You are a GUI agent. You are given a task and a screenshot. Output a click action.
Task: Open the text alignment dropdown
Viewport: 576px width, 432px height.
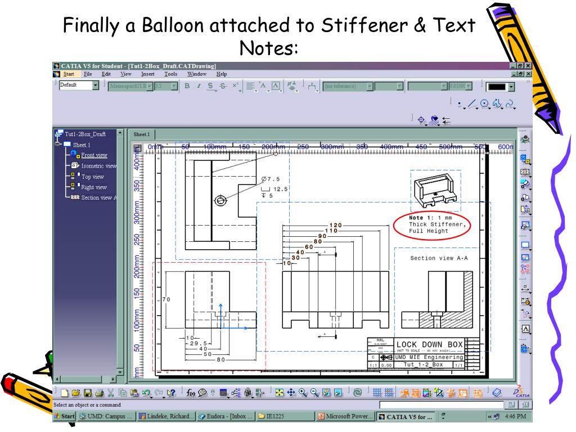(250, 86)
